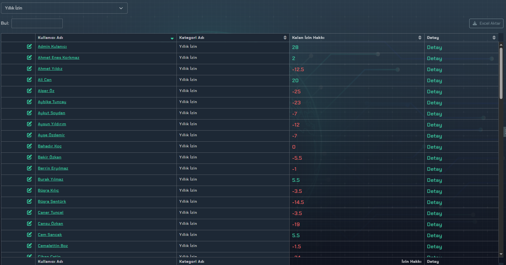The image size is (506, 265).
Task: Export table with Excel Aktar button
Action: pos(486,23)
